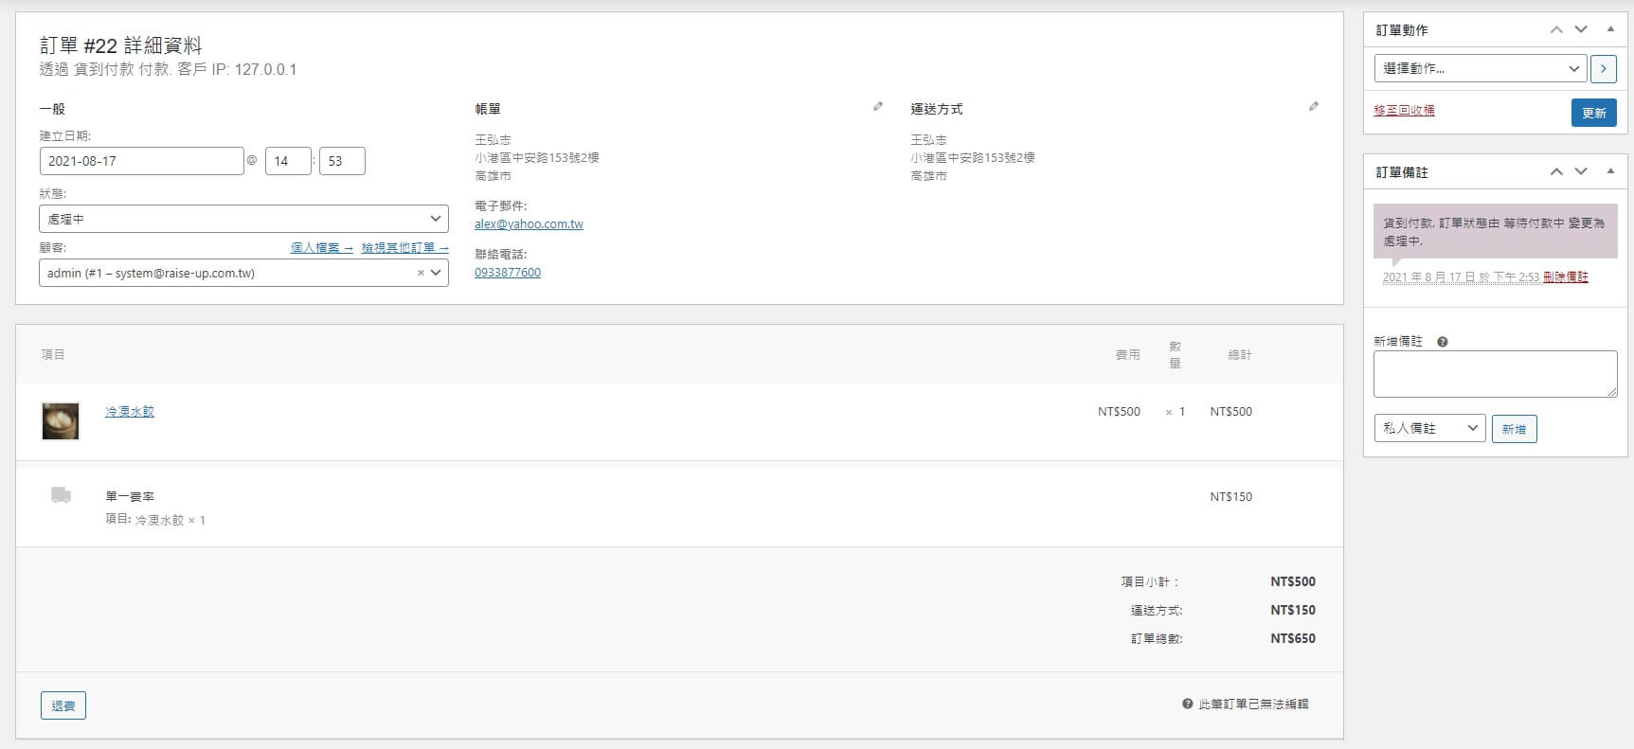1634x749 pixels.
Task: Click the pencil icon to edit billing address
Action: click(878, 107)
